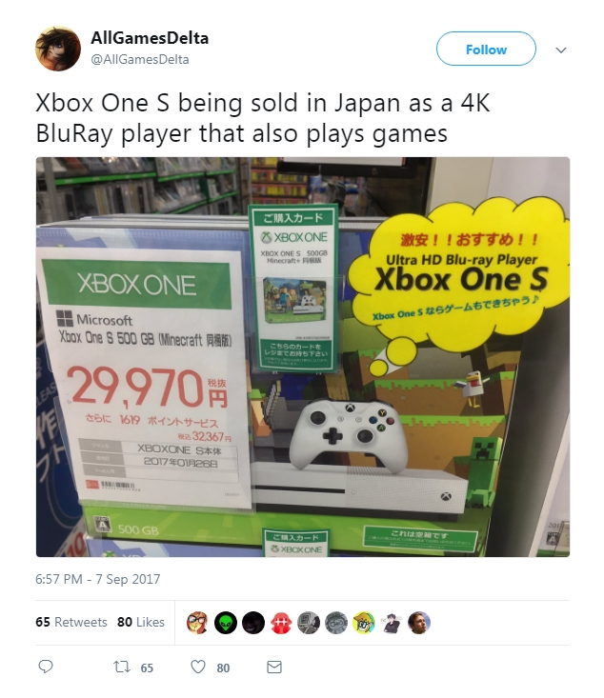This screenshot has height=698, width=604.
Task: Open the red lips liker avatar
Action: pos(281,623)
